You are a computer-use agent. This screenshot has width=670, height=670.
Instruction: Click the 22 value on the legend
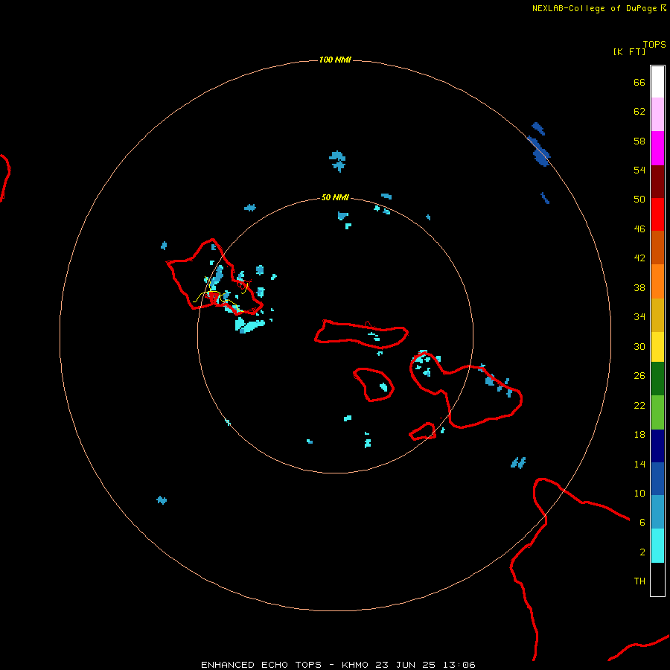(x=639, y=406)
